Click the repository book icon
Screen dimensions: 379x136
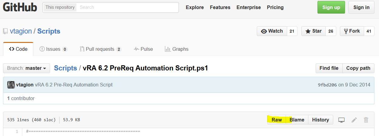click(5, 31)
